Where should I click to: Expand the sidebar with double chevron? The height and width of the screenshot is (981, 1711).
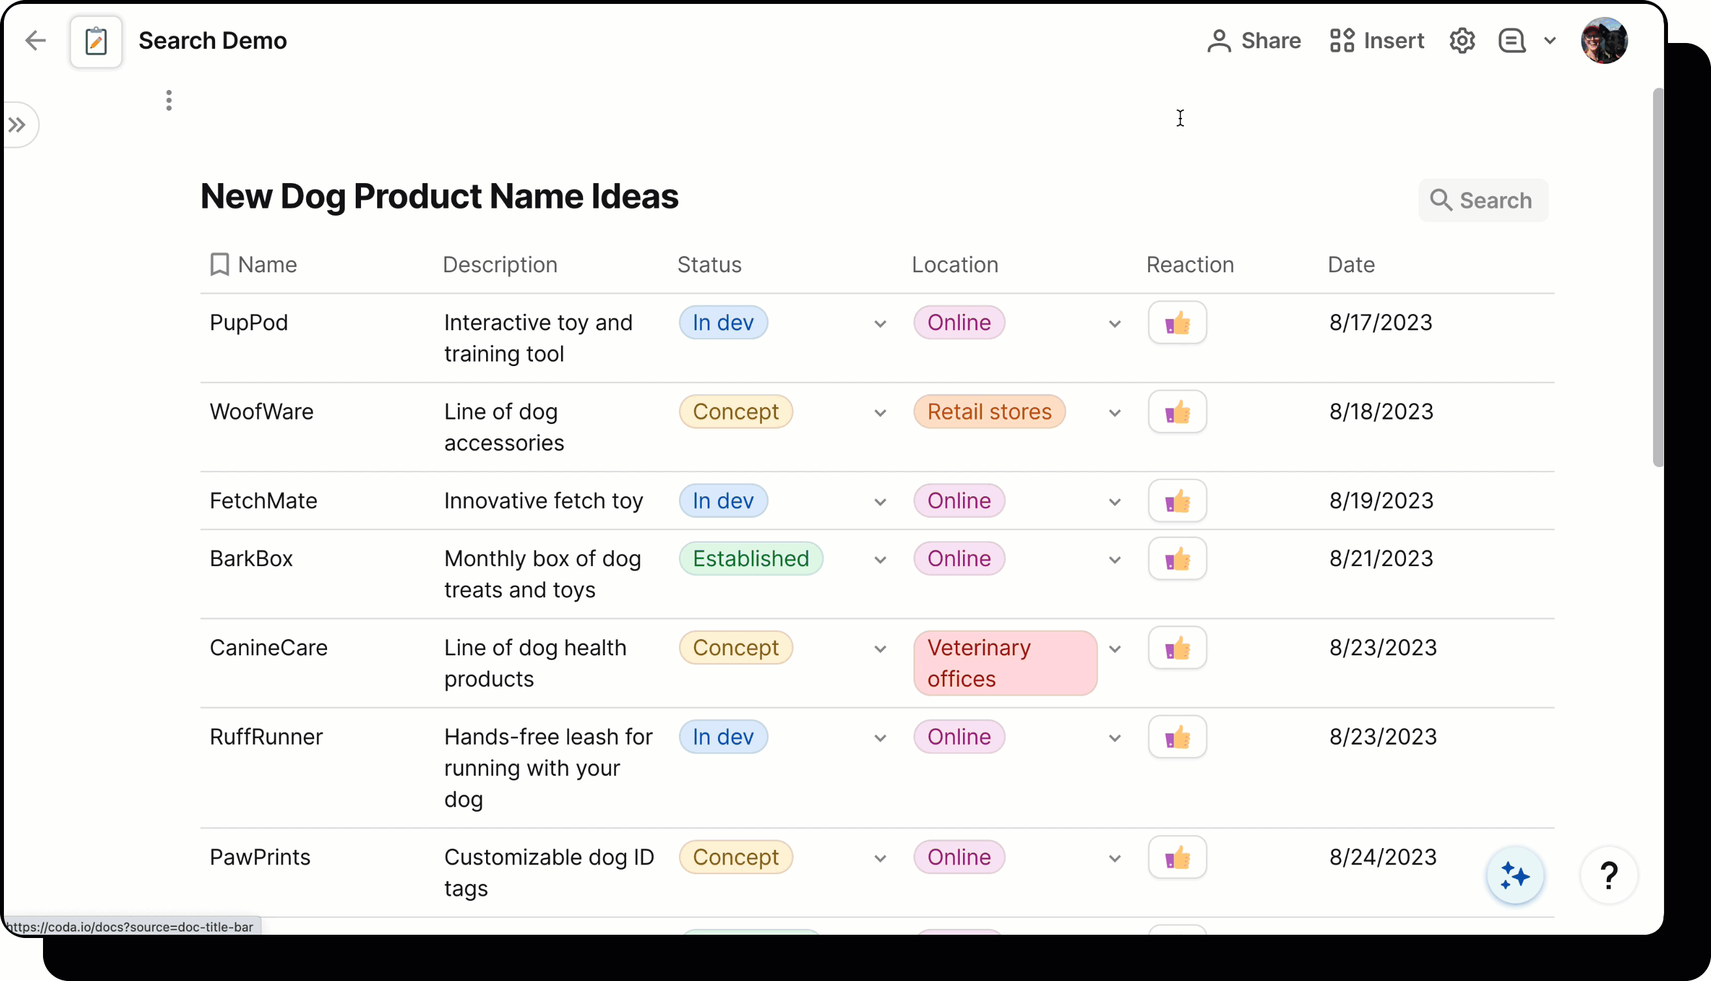[x=18, y=124]
